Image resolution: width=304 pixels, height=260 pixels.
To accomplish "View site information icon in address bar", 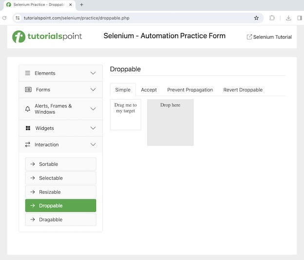I will tap(18, 18).
